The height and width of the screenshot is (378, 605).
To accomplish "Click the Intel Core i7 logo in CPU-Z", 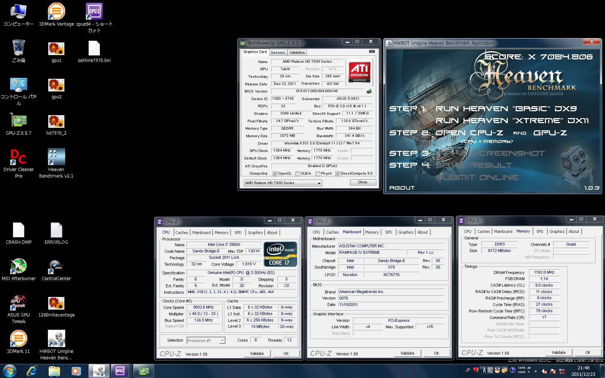I will (x=281, y=254).
